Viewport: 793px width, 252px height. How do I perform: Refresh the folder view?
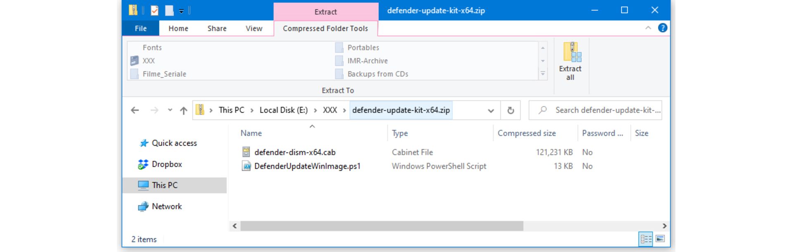coord(510,111)
